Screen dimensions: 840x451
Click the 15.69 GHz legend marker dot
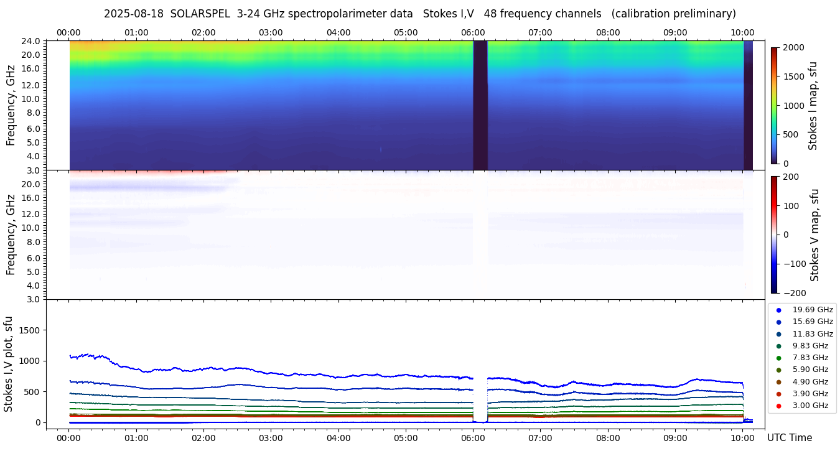[x=778, y=322]
